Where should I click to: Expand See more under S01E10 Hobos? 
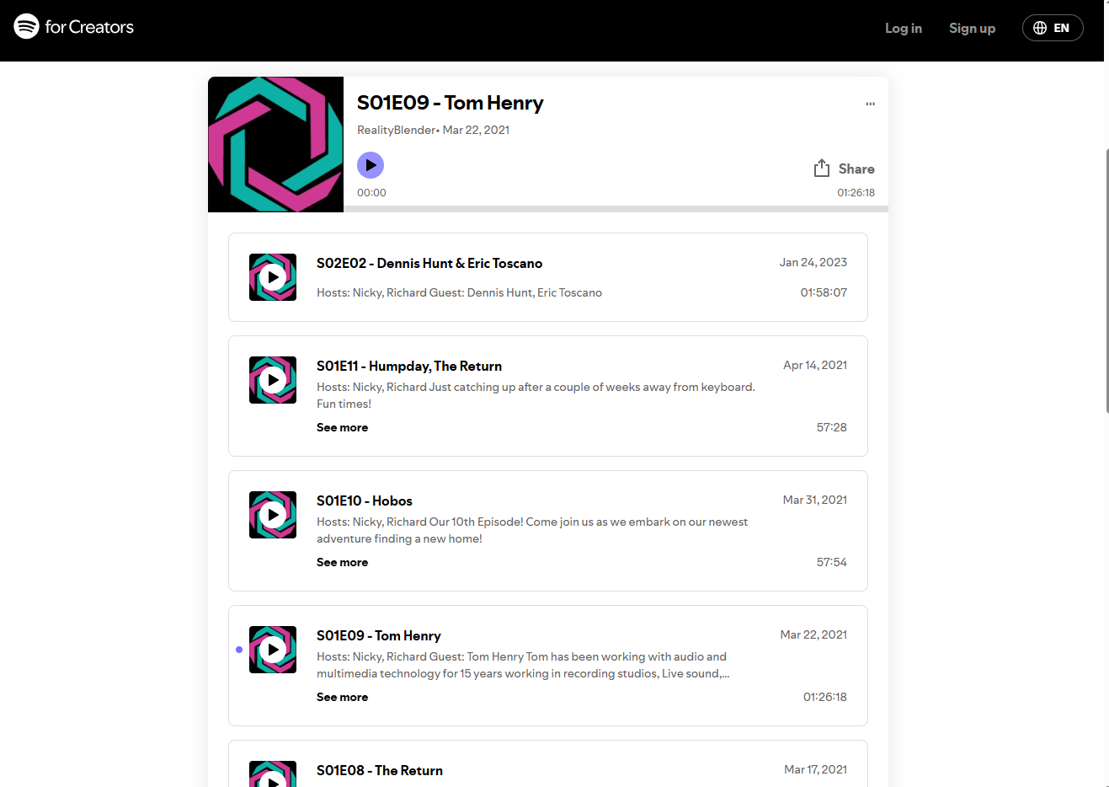tap(342, 562)
